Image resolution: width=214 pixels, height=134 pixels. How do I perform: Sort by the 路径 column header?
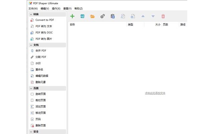183,24
